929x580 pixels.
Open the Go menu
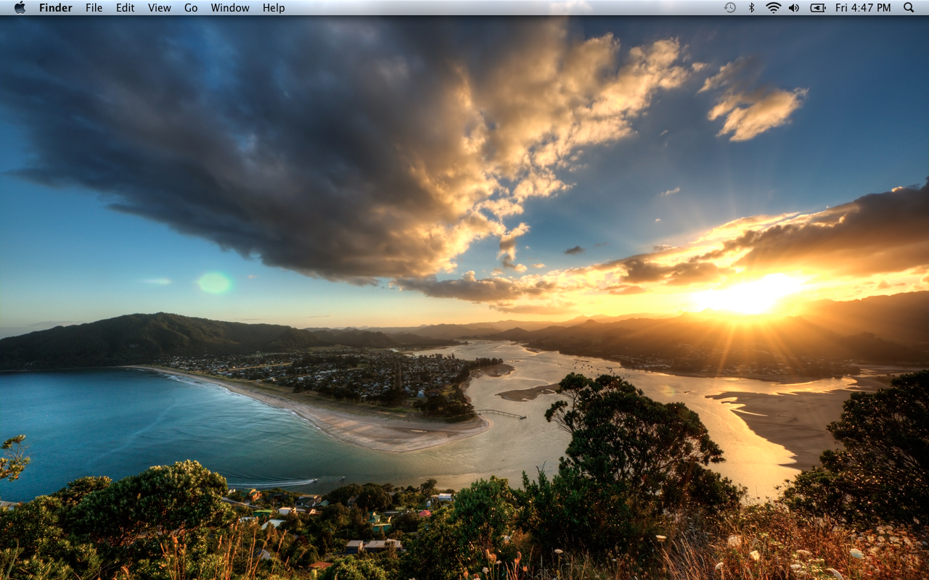(191, 8)
